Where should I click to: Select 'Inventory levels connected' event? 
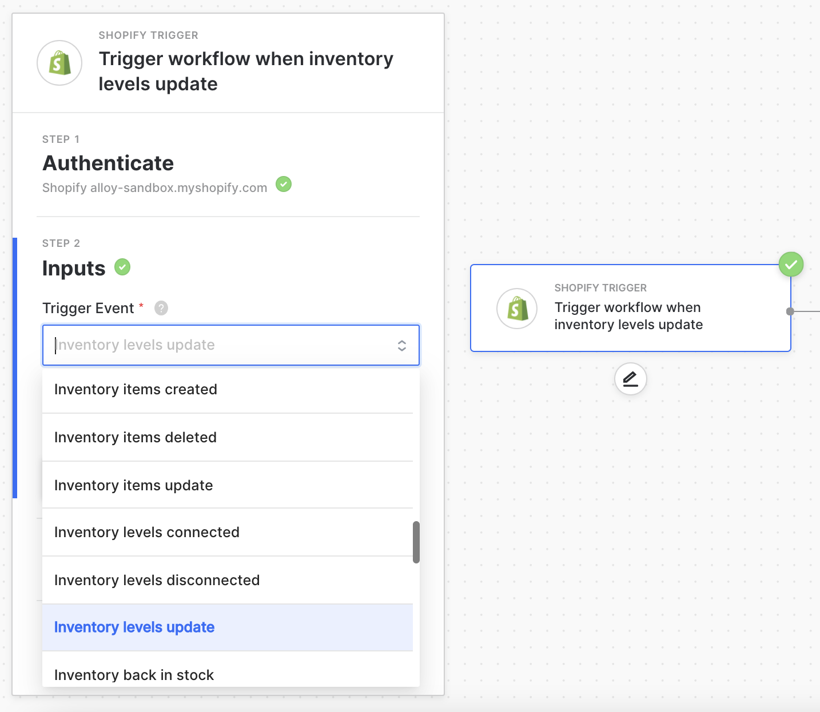(147, 533)
